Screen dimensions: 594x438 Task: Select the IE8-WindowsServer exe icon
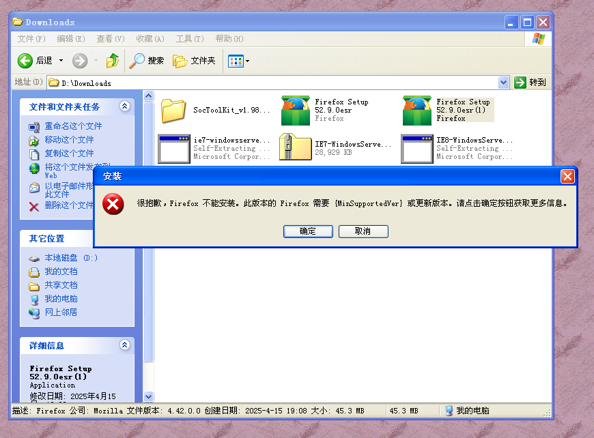pyautogui.click(x=417, y=149)
